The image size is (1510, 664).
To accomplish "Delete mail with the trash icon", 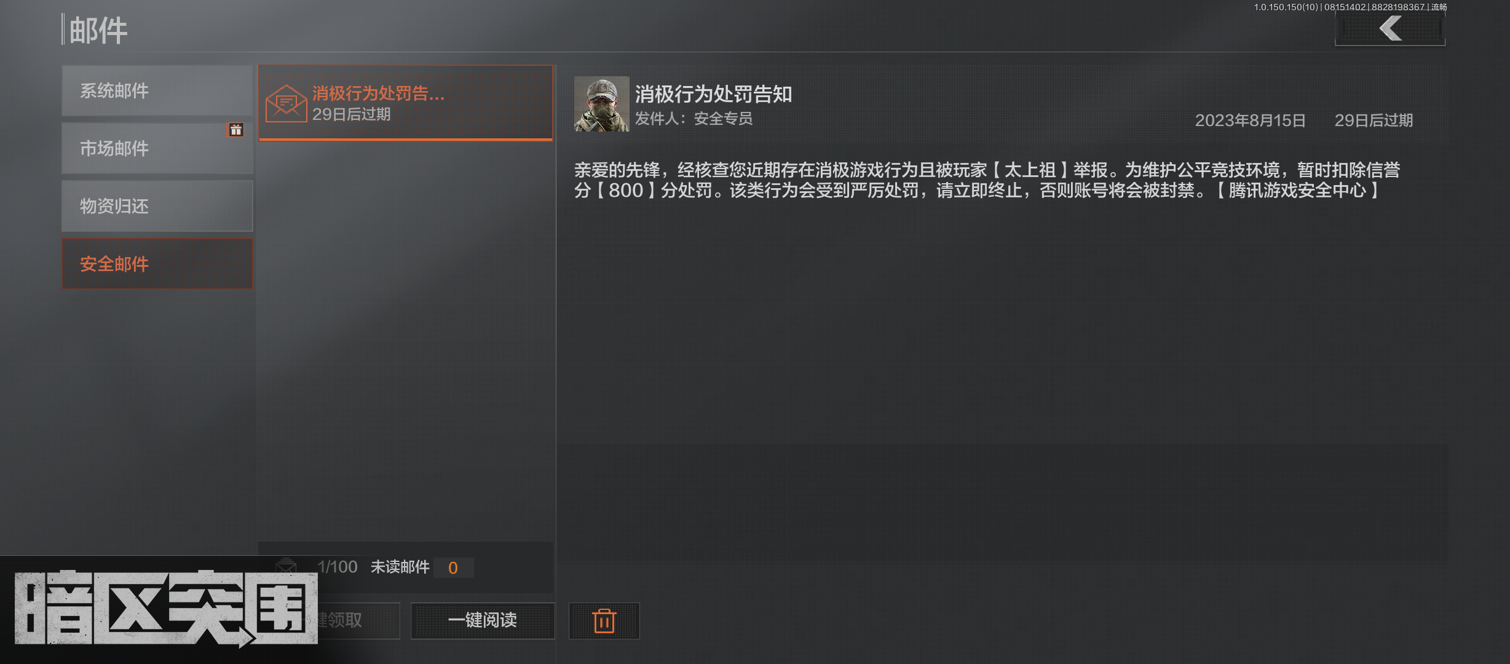I will tap(604, 620).
